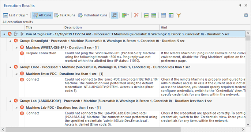Click the error icon on Group: Emco
251x132 pixels.
pos(16,67)
